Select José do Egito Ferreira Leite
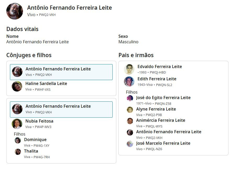 163,98
